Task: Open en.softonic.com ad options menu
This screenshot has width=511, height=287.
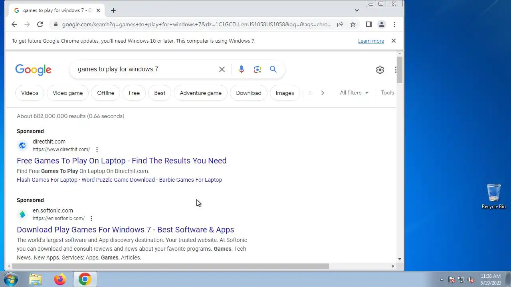Action: point(91,218)
